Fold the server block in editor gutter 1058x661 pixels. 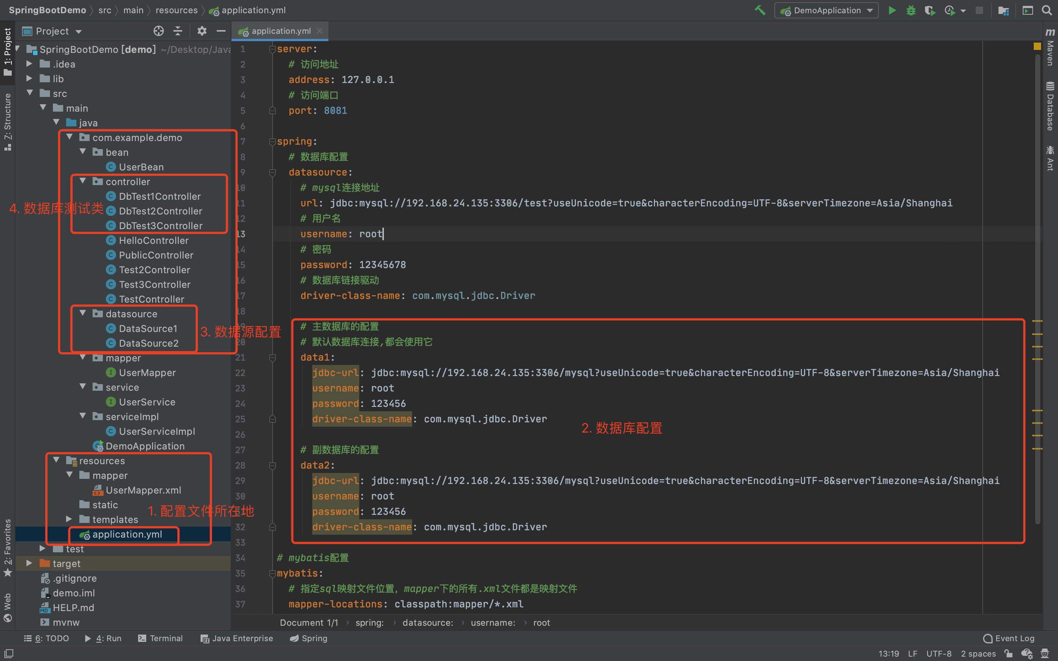point(272,49)
